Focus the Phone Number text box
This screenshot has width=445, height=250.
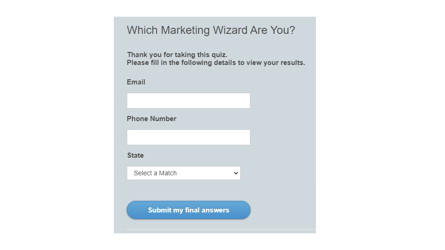[188, 137]
